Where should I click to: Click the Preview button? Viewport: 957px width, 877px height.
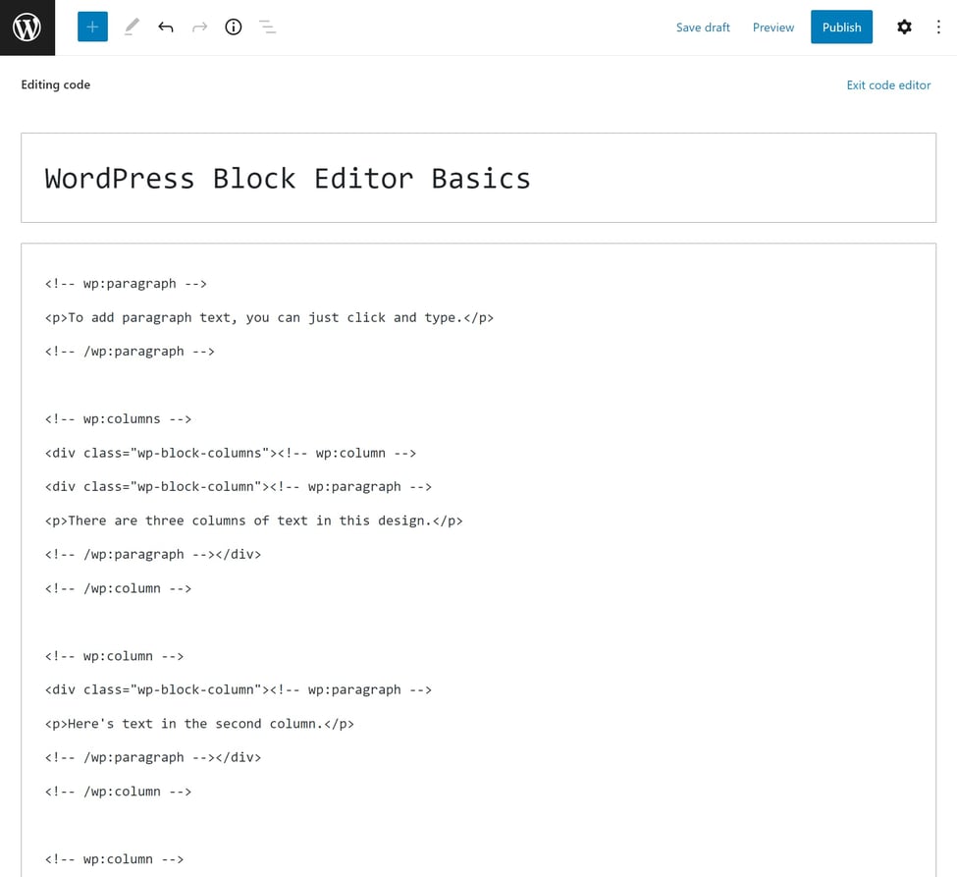pos(772,27)
